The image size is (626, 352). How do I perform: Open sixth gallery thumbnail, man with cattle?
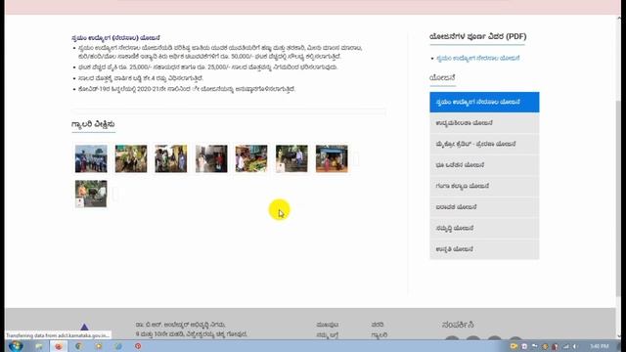click(291, 158)
